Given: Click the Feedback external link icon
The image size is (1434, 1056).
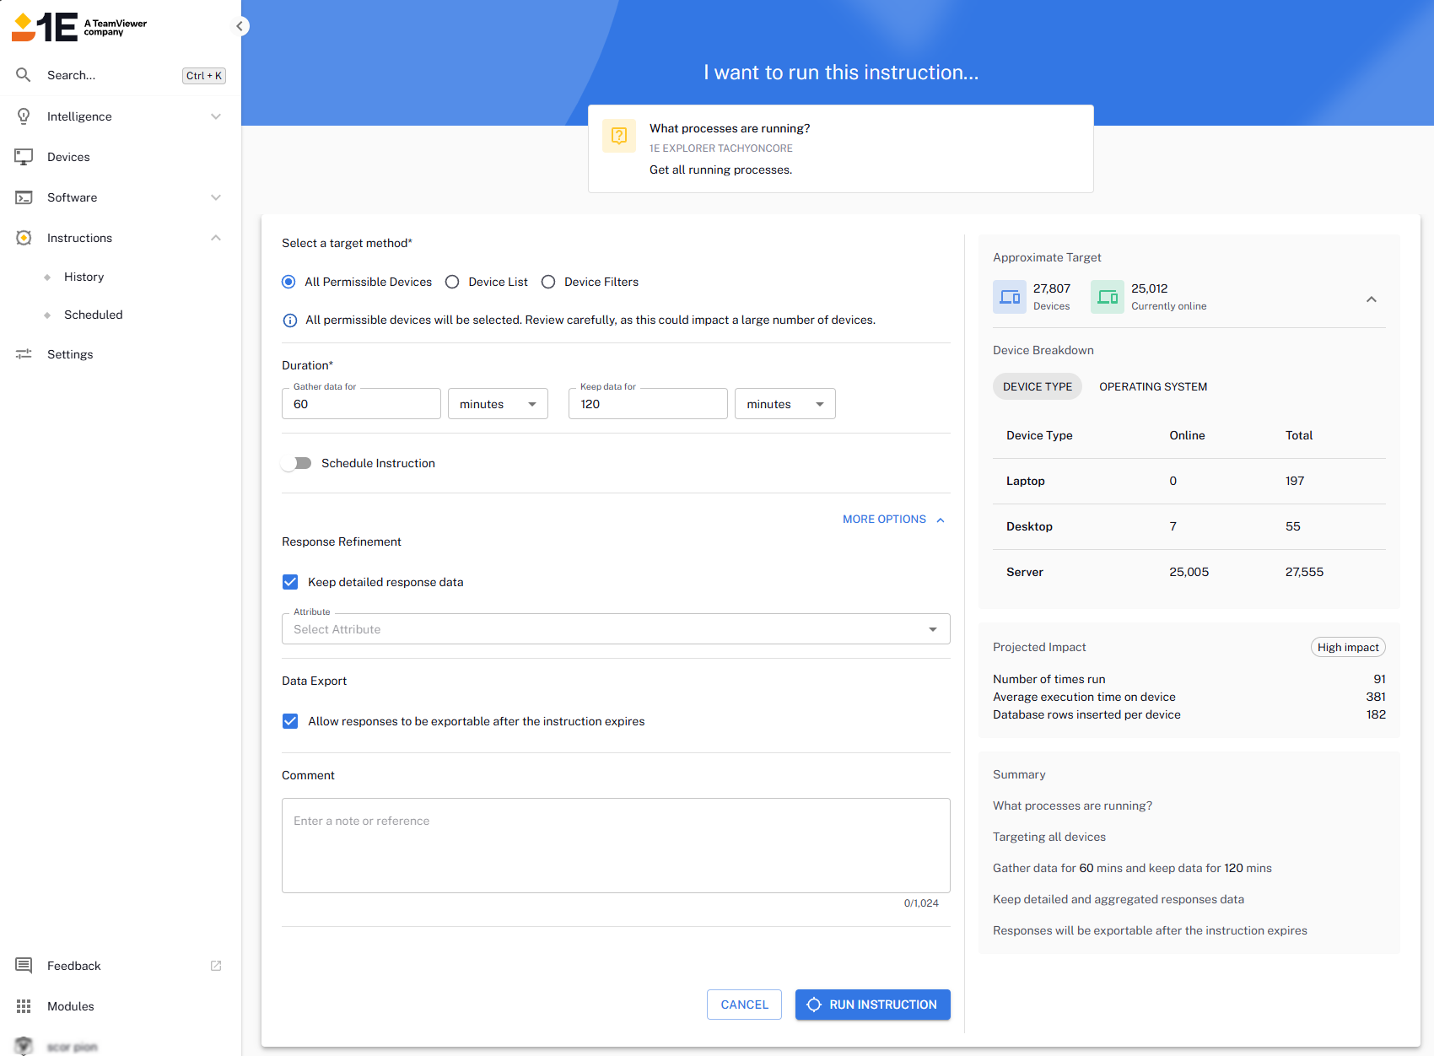Looking at the screenshot, I should tap(216, 966).
